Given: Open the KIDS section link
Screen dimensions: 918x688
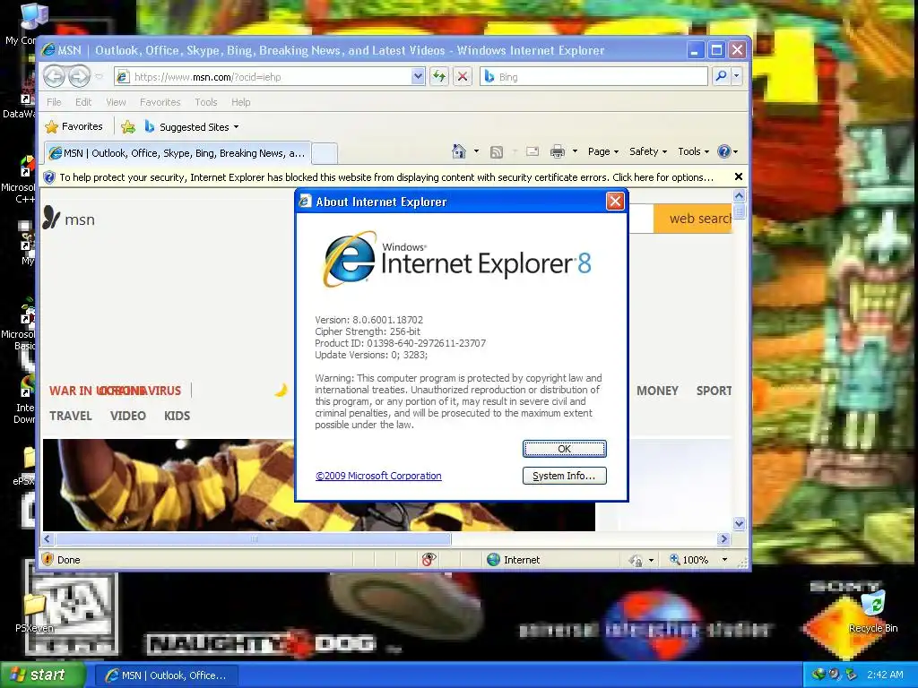Looking at the screenshot, I should [177, 416].
